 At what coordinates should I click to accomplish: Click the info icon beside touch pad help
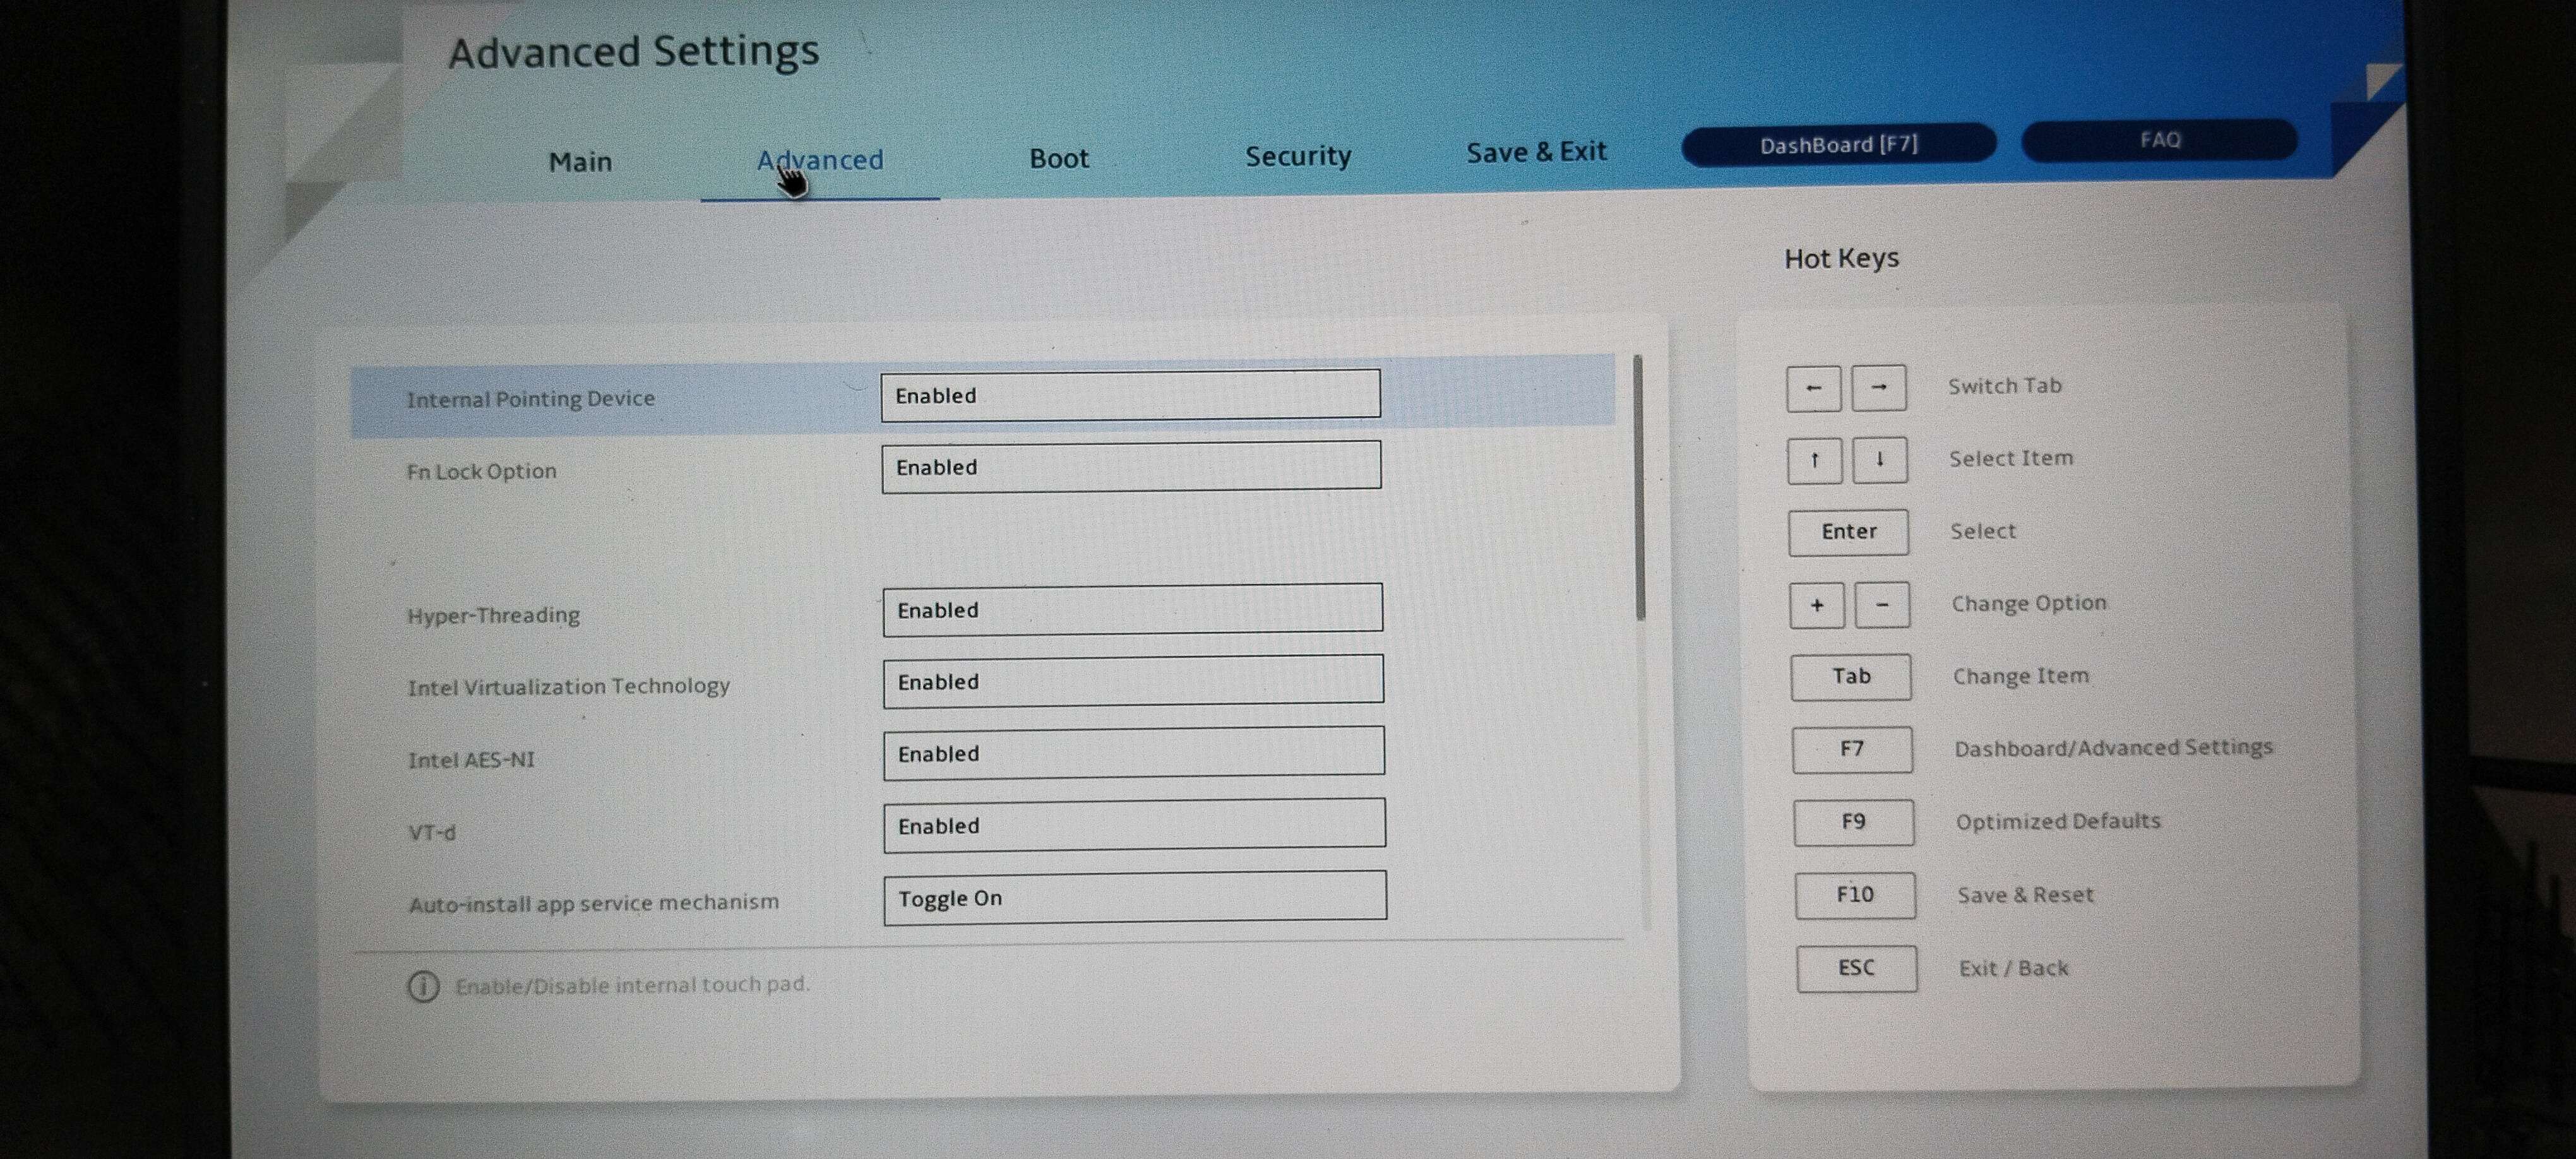[x=423, y=987]
